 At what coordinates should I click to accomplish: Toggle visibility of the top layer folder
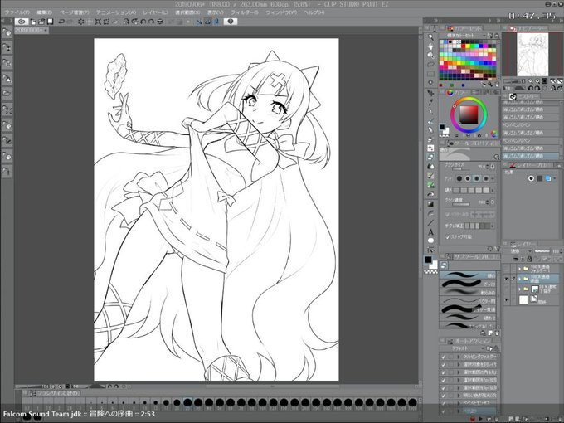point(507,269)
